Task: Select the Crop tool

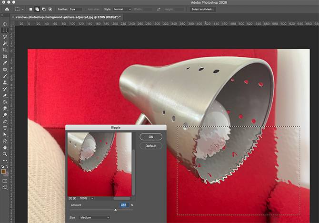Action: click(x=5, y=50)
